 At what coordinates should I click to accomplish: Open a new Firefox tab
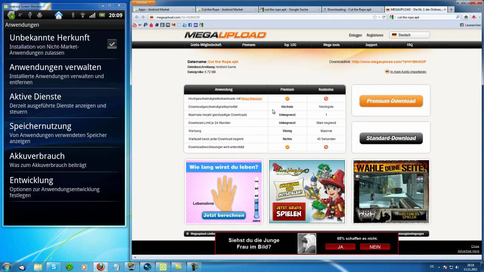point(451,9)
